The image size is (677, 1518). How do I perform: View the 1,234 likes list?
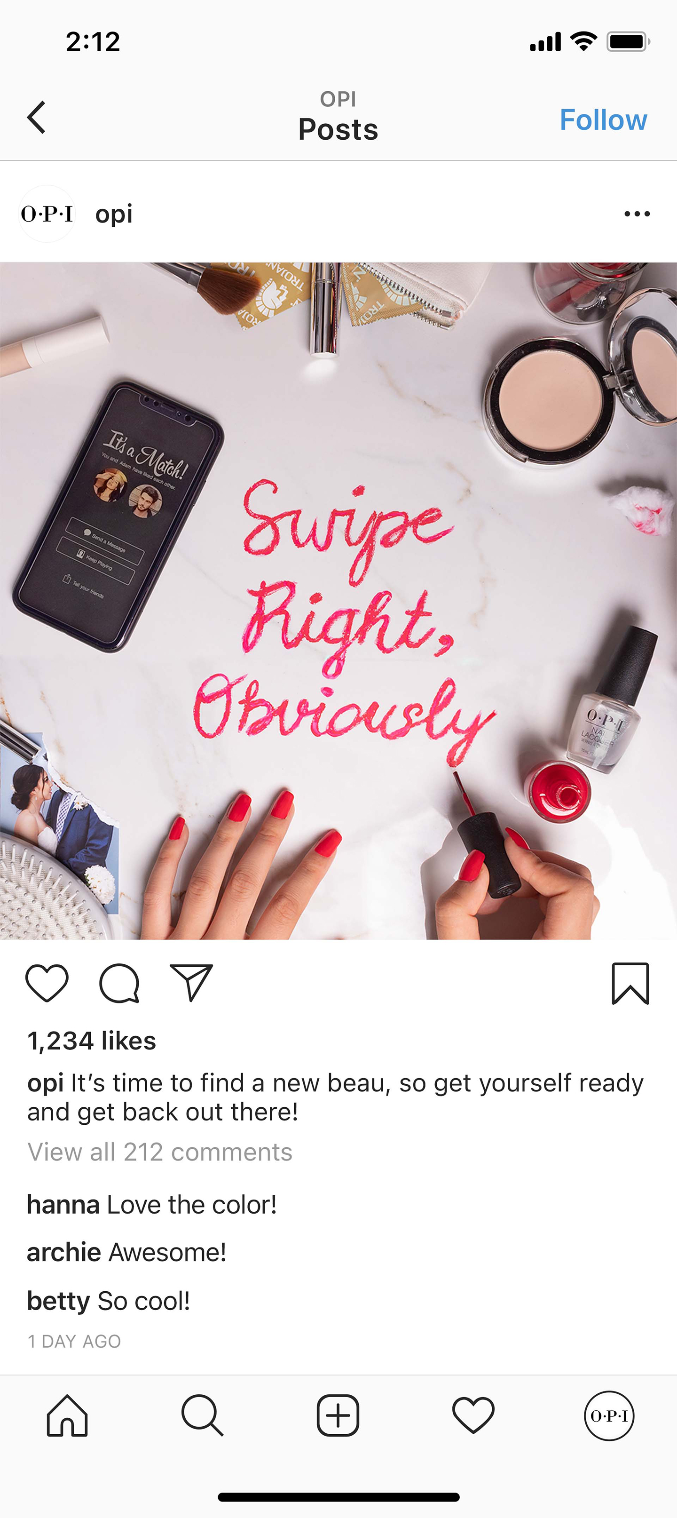92,1041
